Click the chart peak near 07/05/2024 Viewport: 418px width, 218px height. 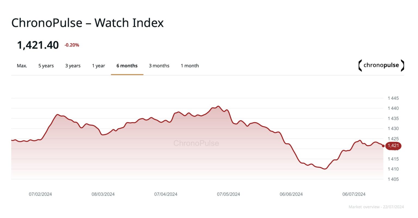pyautogui.click(x=219, y=106)
